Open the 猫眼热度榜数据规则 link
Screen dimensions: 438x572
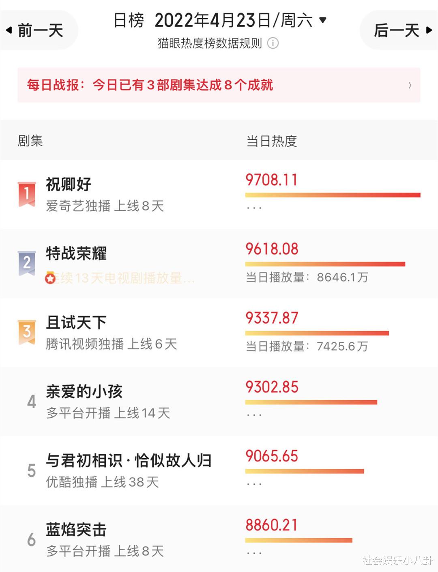[x=210, y=43]
